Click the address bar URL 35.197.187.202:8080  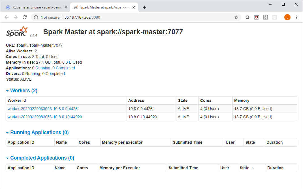82,17
